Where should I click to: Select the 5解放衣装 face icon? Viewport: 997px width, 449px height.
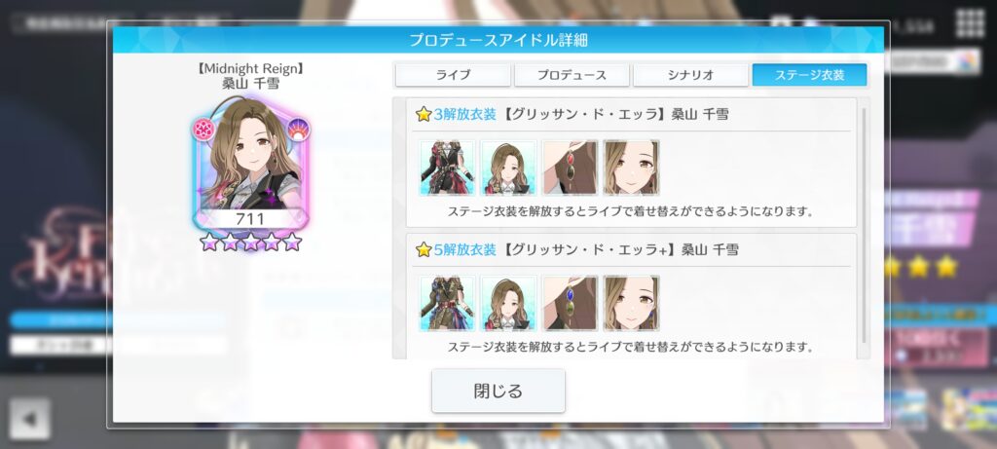pyautogui.click(x=631, y=303)
